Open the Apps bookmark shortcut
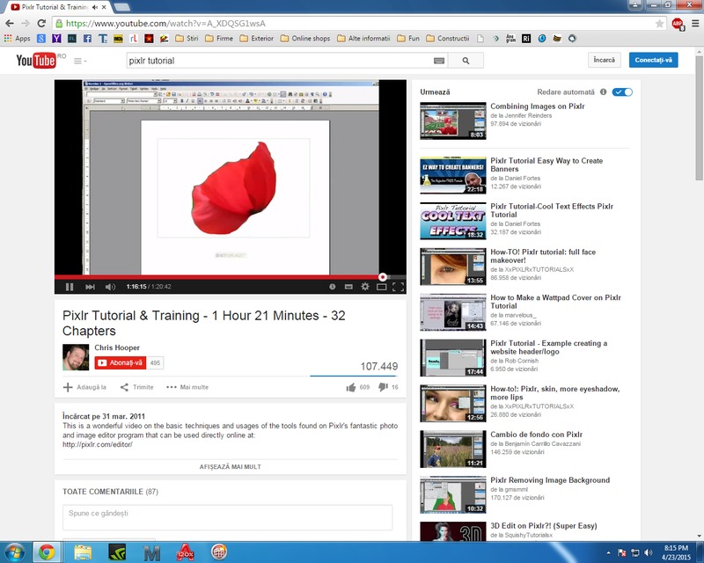This screenshot has width=704, height=563. pyautogui.click(x=17, y=39)
